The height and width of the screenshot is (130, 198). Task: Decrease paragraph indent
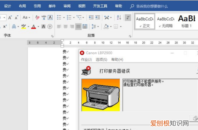91,17
